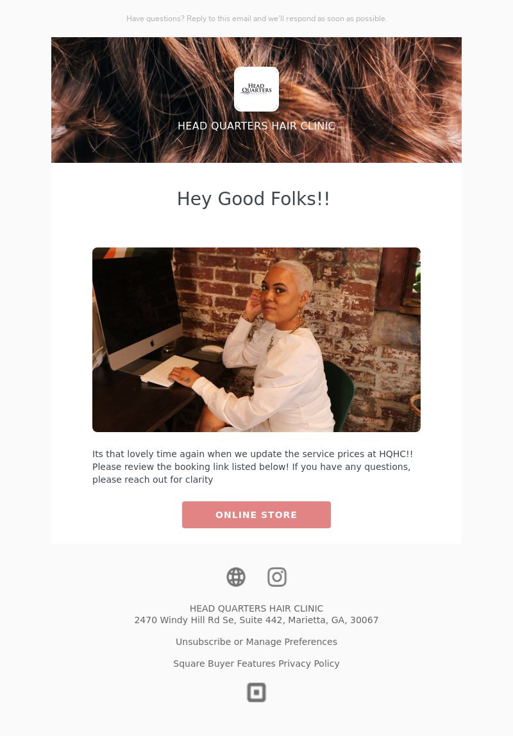Click the white banner title HEAD QUARTERS HAIR CLINIC
The width and height of the screenshot is (513, 736).
(x=256, y=126)
